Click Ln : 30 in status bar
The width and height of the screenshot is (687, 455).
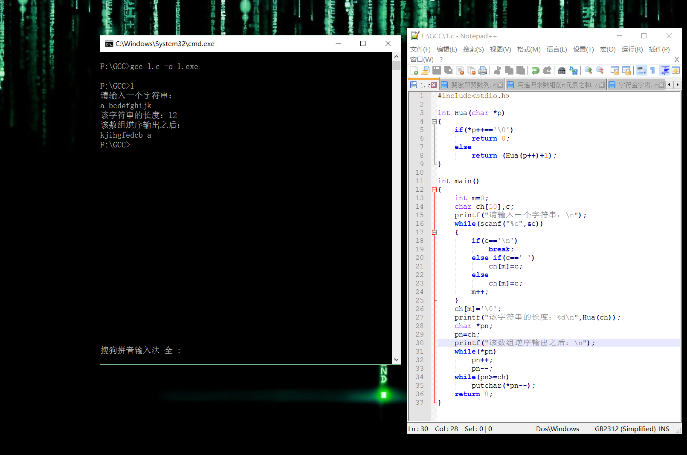pos(418,429)
